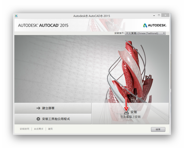Click the arrow icon beside 建立部署
Viewport: 184px width, 148px height.
coord(38,108)
